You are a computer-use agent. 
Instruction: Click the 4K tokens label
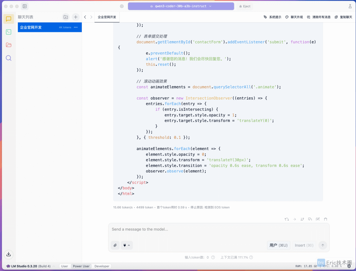(65, 27)
